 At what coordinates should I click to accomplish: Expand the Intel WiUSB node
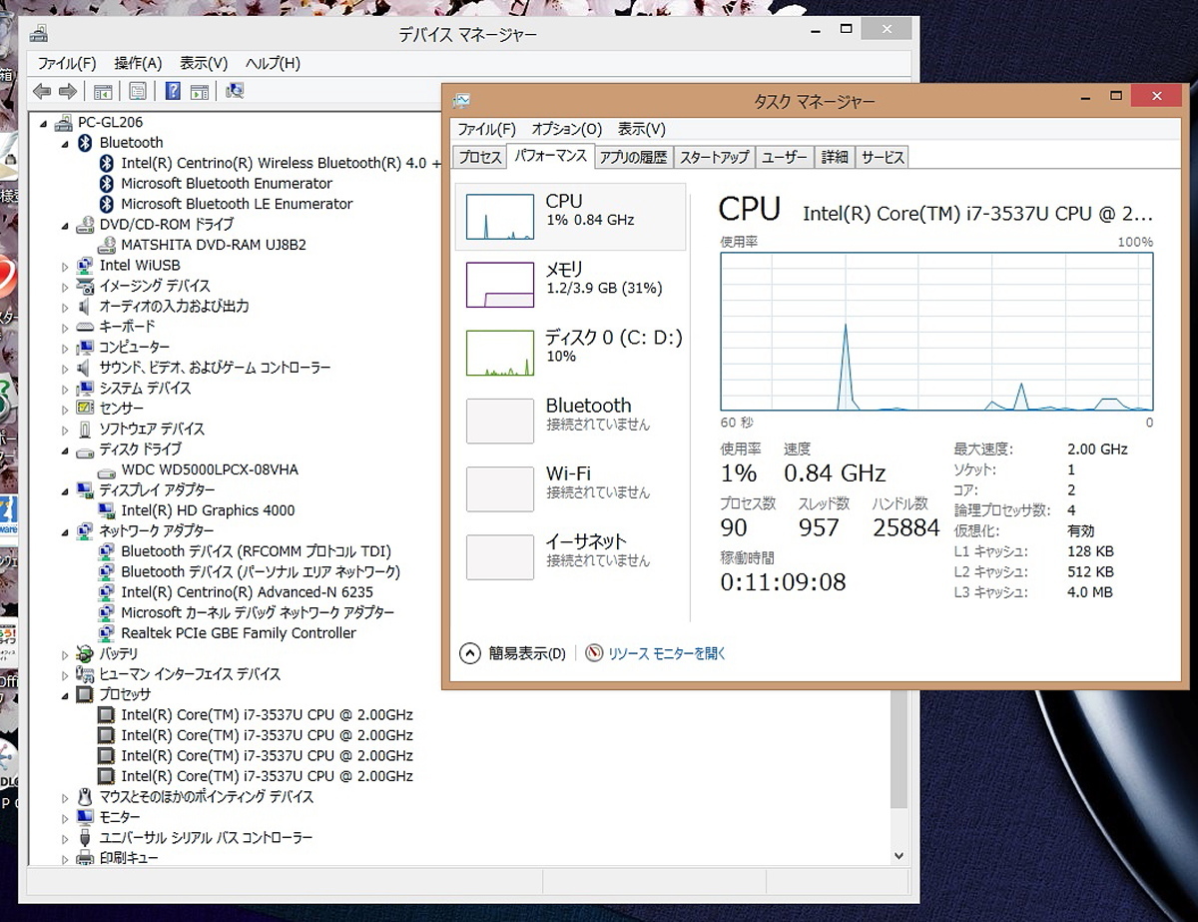[x=66, y=266]
